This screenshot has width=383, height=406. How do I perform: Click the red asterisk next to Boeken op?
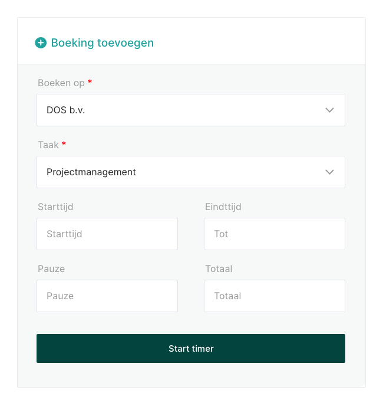pyautogui.click(x=90, y=82)
